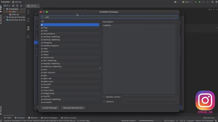218x122 pixels.
Task: Click the UTF-8 encoding status entry
Action: point(182,121)
